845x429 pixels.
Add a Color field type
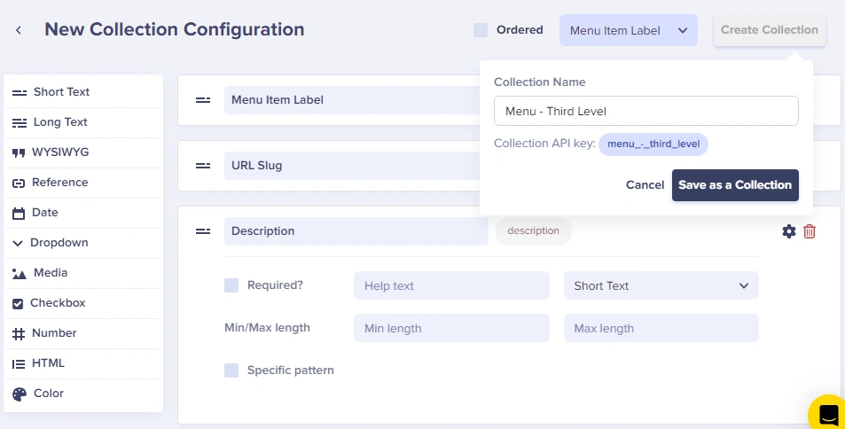(x=48, y=394)
